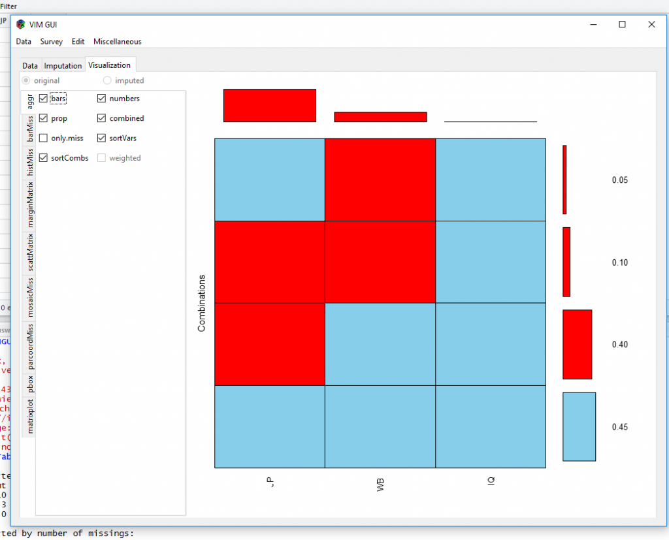This screenshot has height=540, width=669.
Task: Toggle the numbers checkbox
Action: coord(101,98)
